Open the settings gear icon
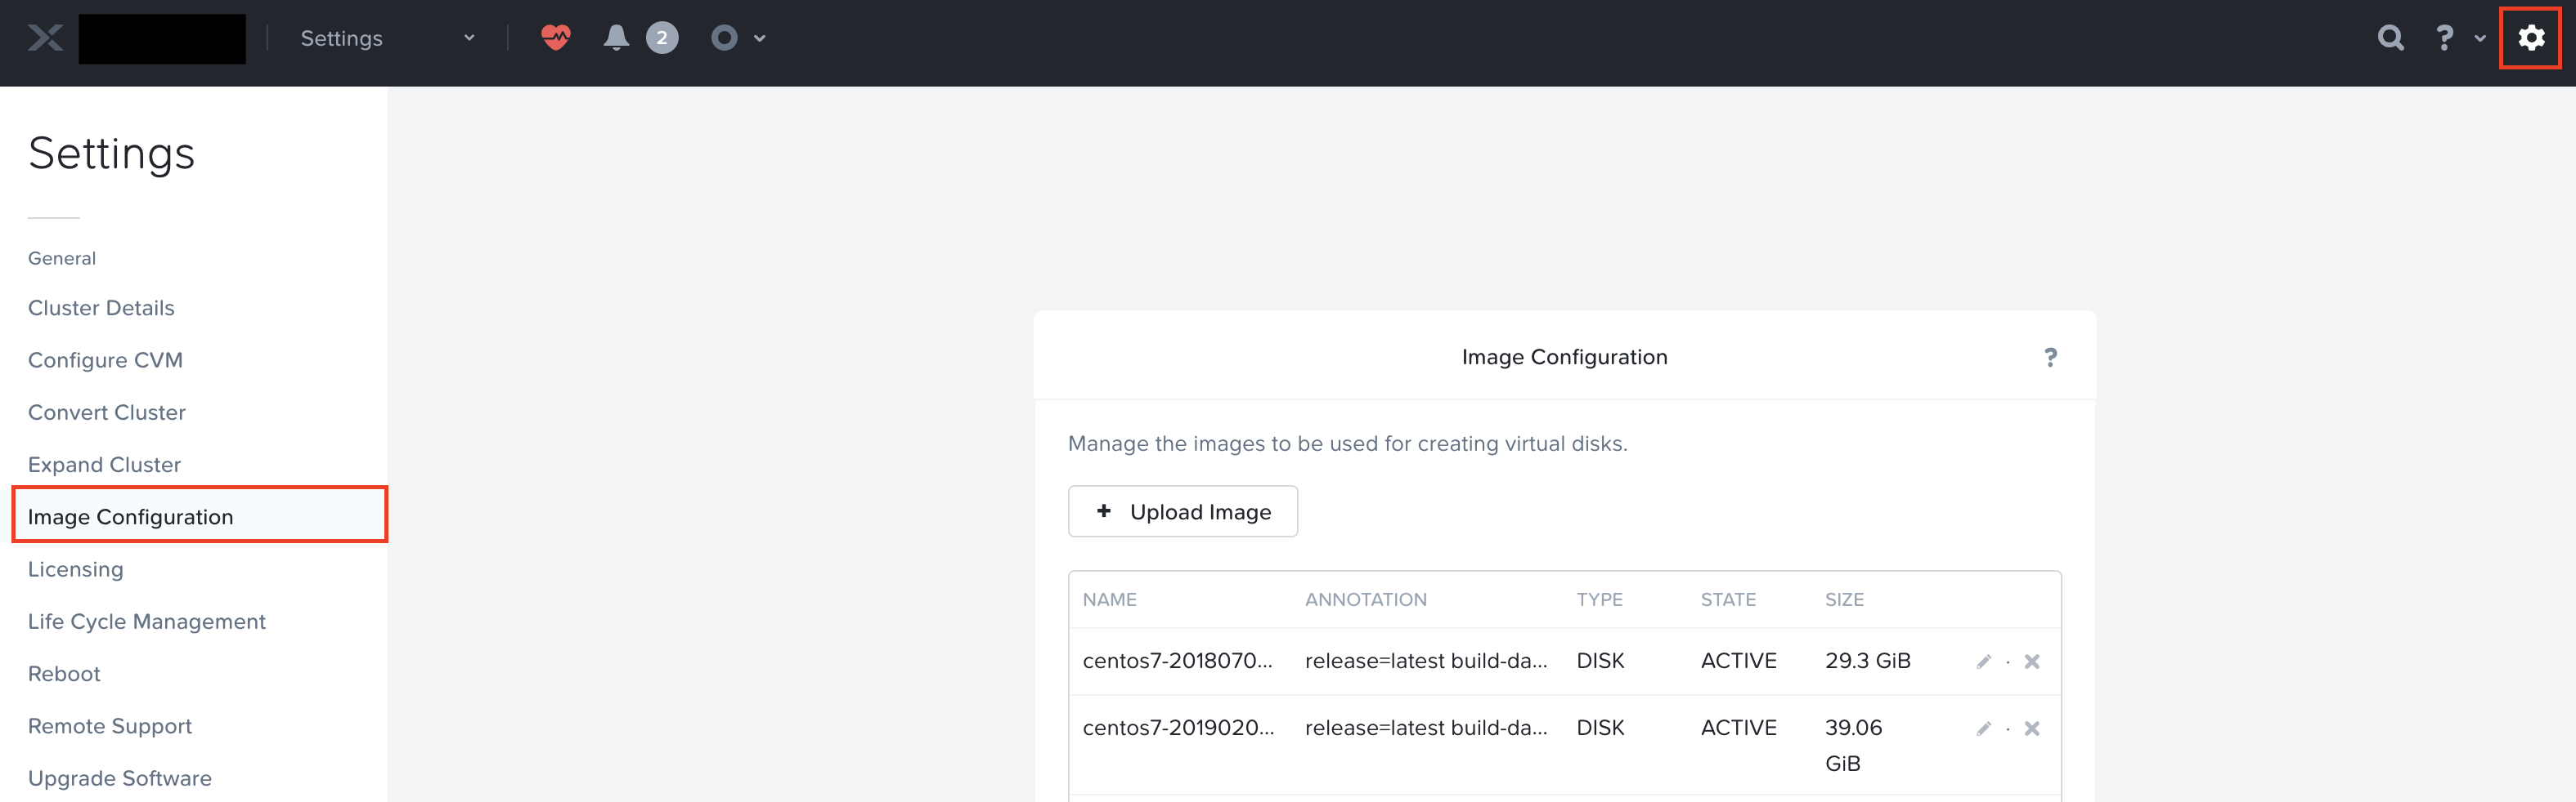Image resolution: width=2576 pixels, height=802 pixels. click(x=2530, y=38)
